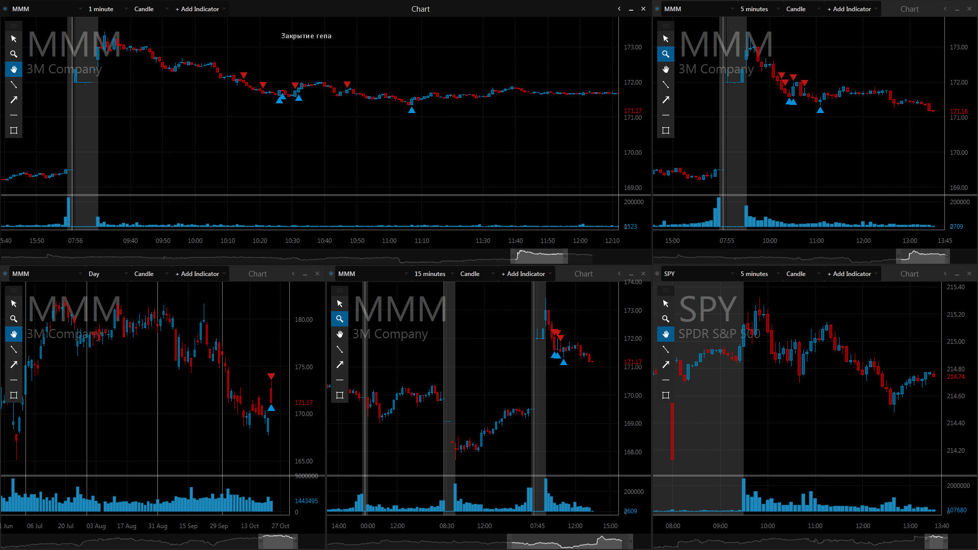Image resolution: width=978 pixels, height=550 pixels.
Task: Click range navigator window in Day chart
Action: (x=278, y=541)
